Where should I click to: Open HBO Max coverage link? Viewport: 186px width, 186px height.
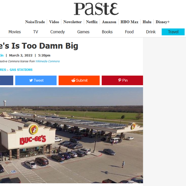coord(129,22)
